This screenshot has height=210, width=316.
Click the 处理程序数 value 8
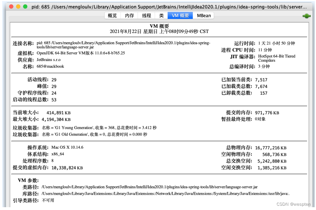tap(52, 161)
